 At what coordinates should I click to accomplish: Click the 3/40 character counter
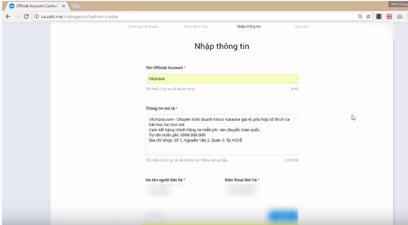[x=294, y=89]
